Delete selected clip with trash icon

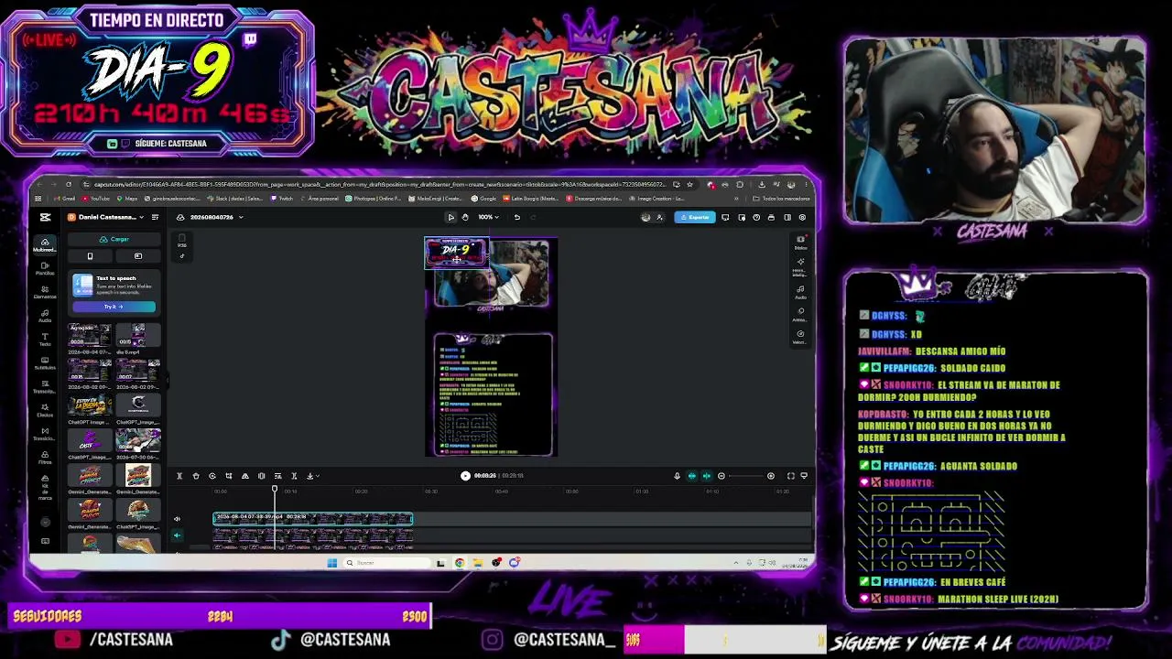tap(196, 476)
